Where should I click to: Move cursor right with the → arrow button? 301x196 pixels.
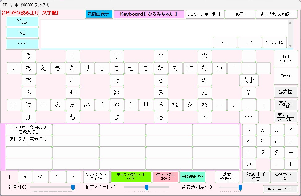tap(250, 42)
